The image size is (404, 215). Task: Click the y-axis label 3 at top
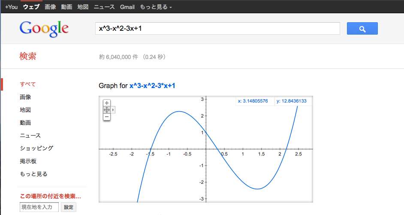[202, 99]
